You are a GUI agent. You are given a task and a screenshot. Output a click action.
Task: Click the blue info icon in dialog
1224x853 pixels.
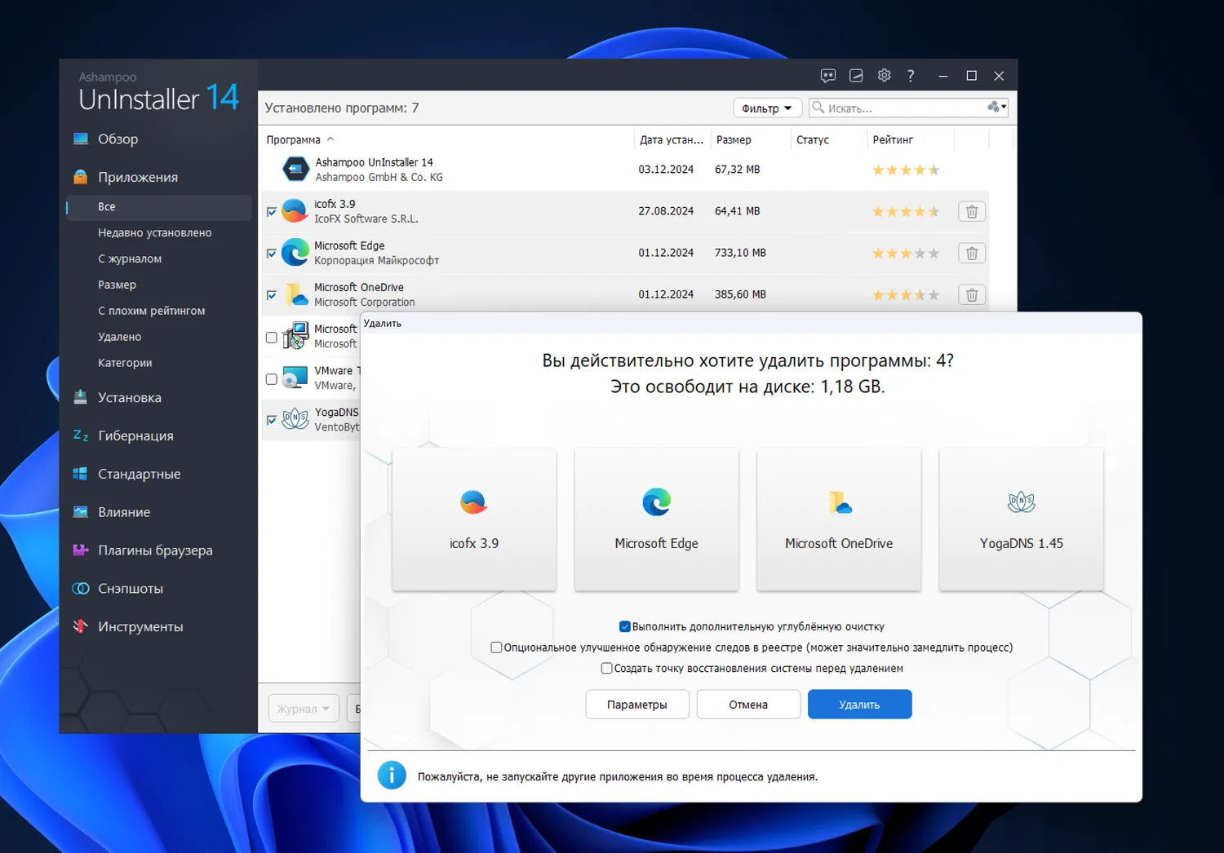tap(392, 776)
